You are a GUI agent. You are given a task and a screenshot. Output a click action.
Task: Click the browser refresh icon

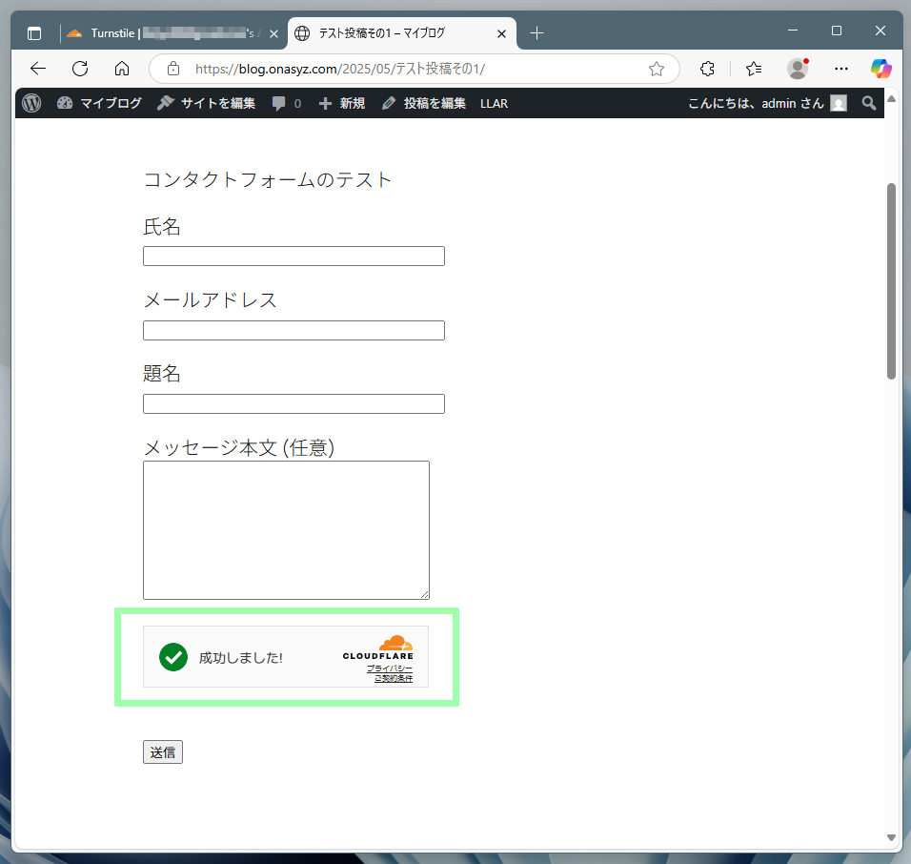tap(80, 69)
